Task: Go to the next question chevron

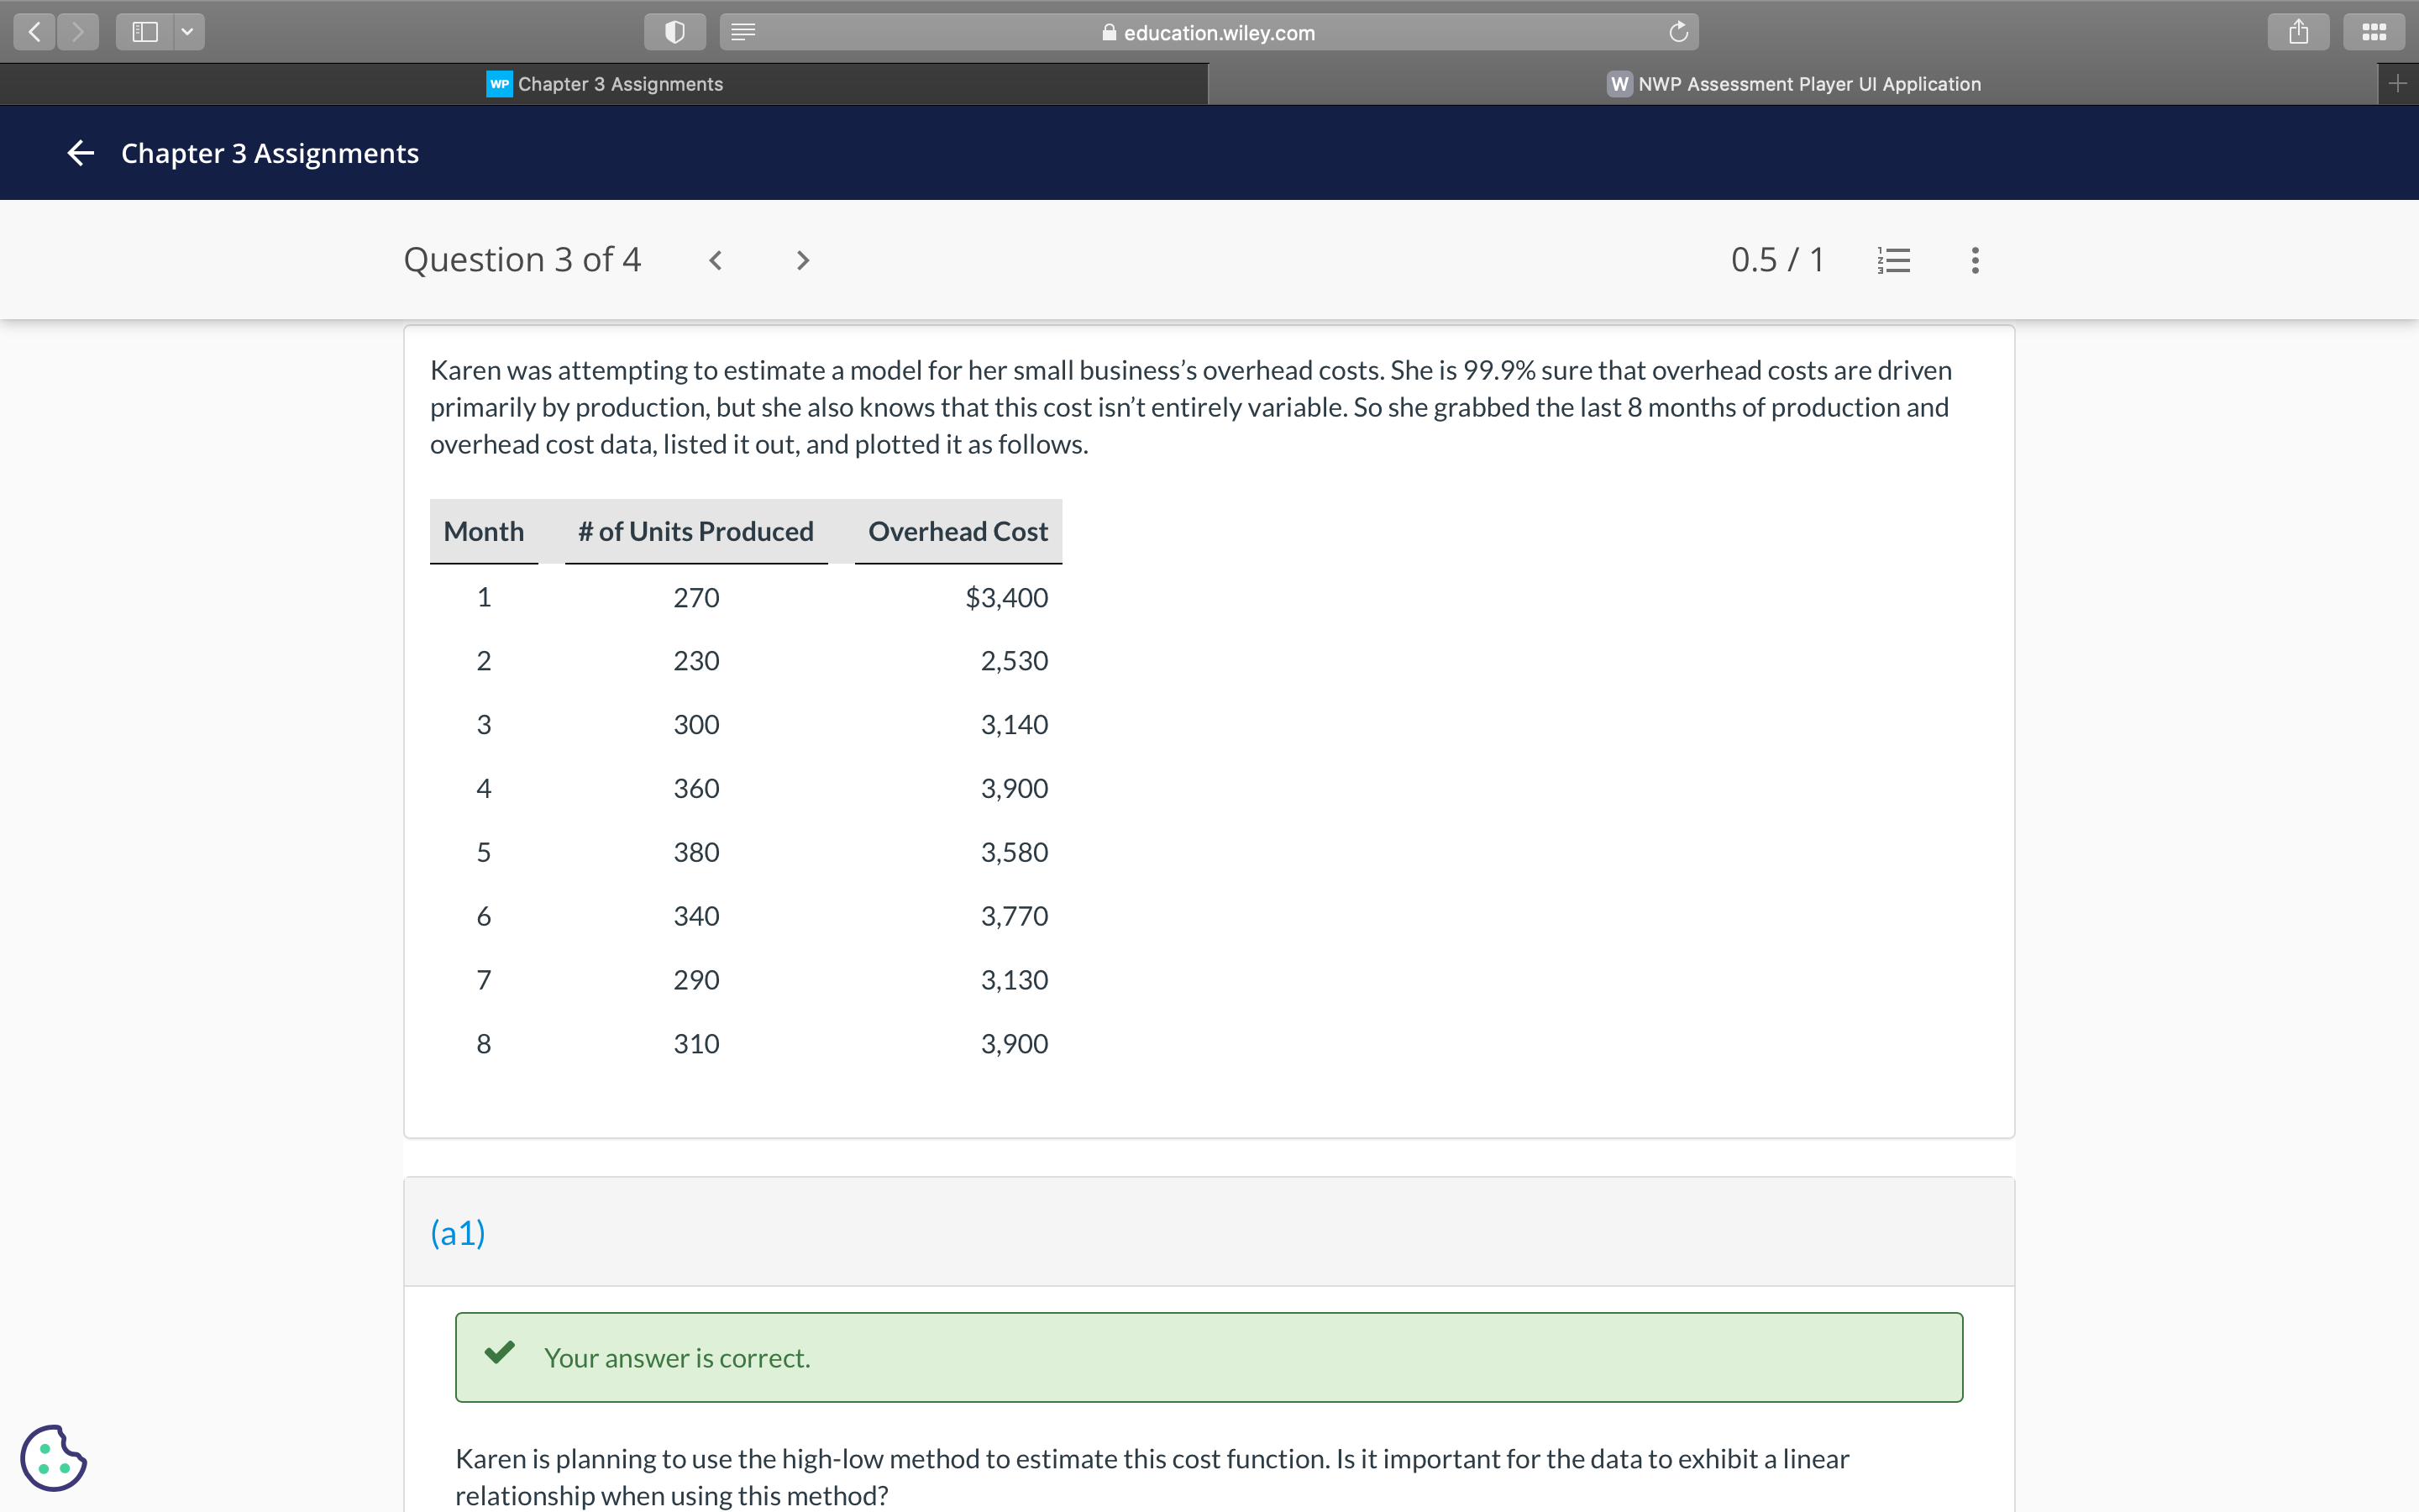Action: [x=801, y=260]
